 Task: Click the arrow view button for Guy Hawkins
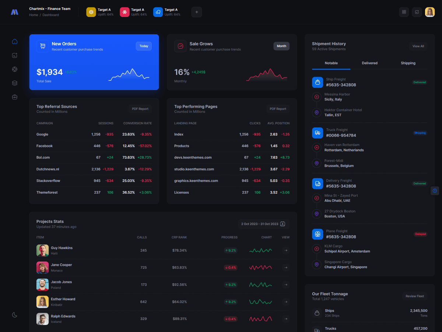click(x=285, y=250)
